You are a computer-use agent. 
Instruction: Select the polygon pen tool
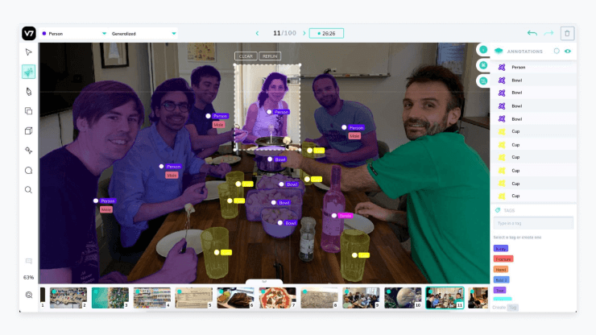[28, 91]
